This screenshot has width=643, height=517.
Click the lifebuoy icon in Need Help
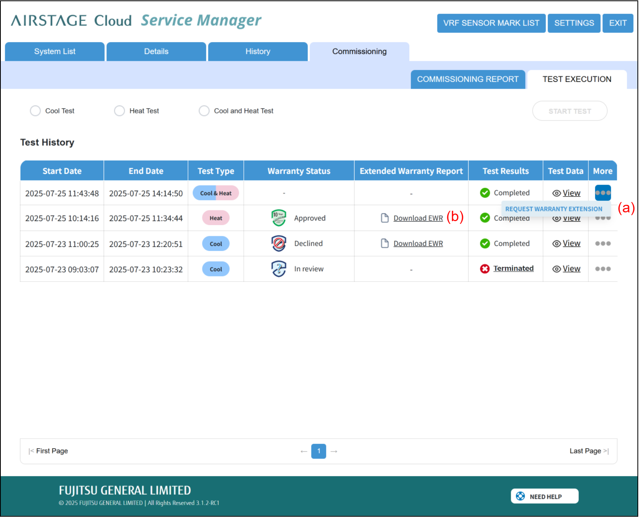[520, 496]
